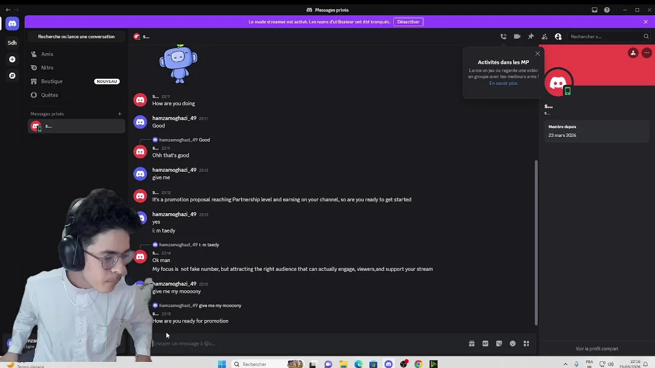The image size is (655, 368).
Task: Open Microsoft Edge from the taskbar
Action: [359, 364]
